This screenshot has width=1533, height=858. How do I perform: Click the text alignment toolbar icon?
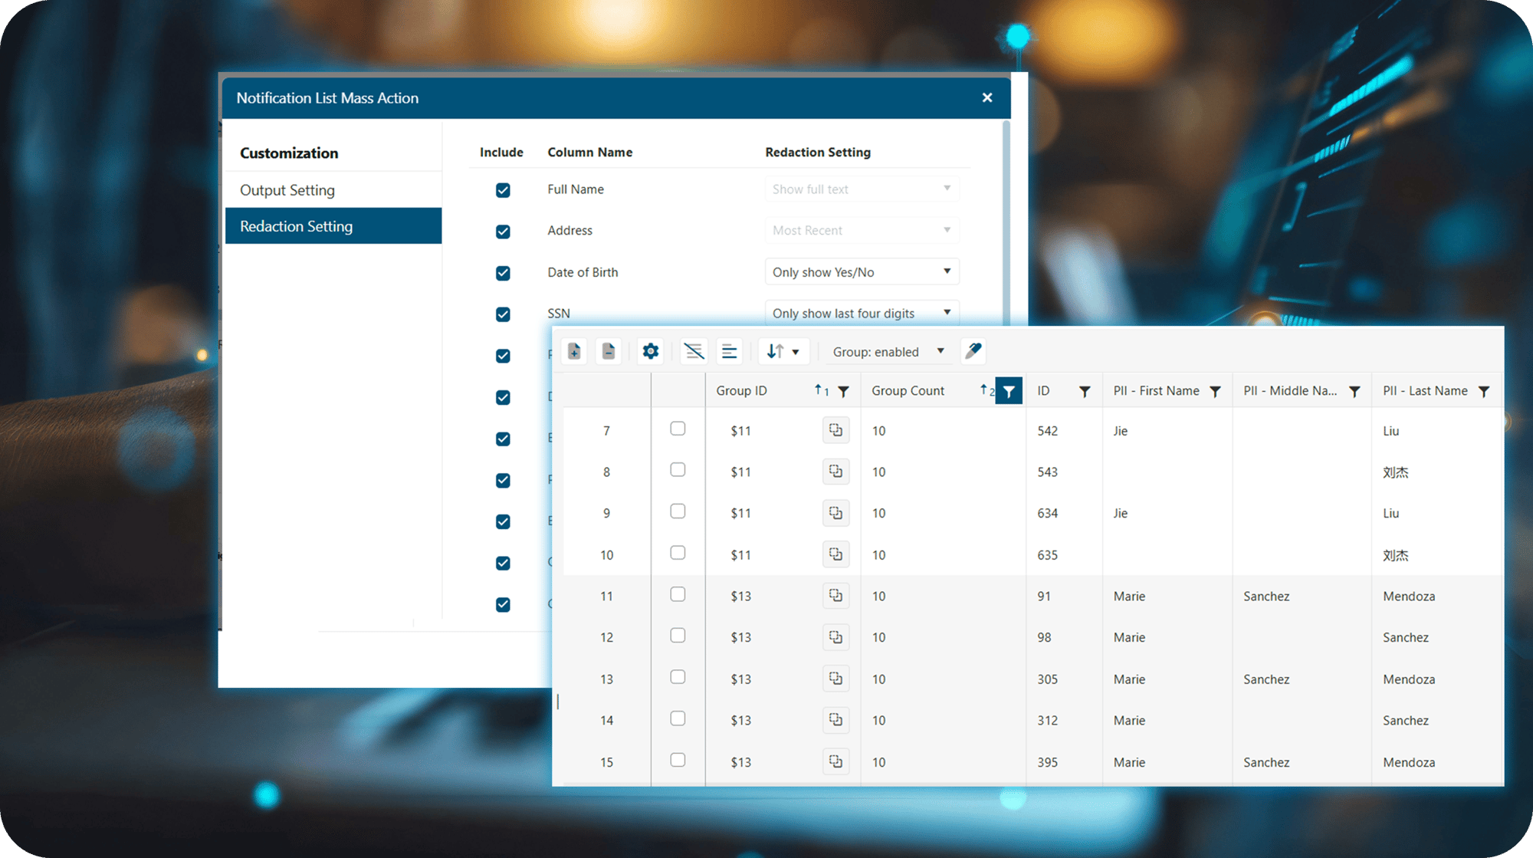[729, 351]
